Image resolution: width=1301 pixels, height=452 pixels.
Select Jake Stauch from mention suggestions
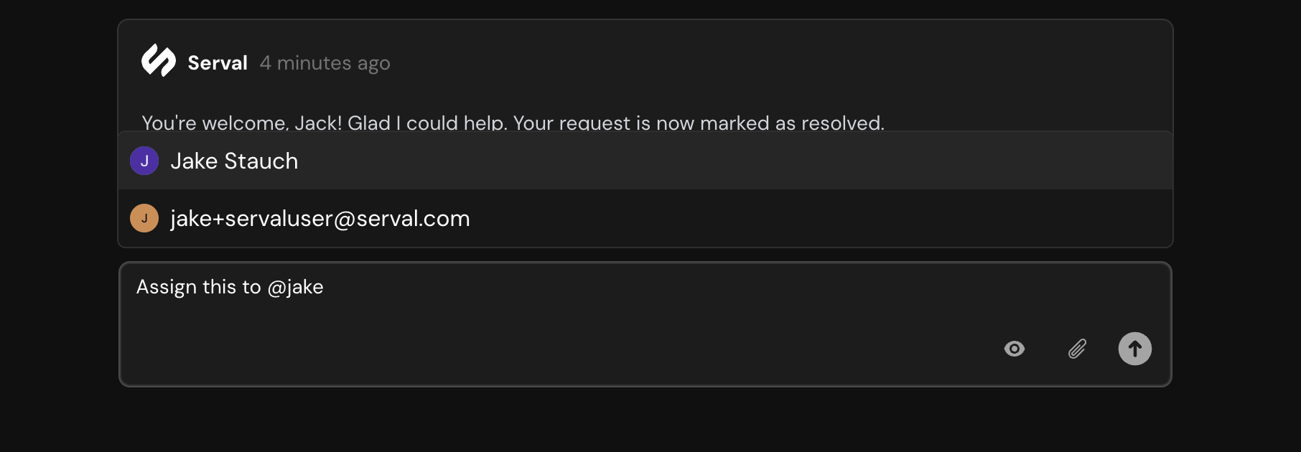[645, 161]
